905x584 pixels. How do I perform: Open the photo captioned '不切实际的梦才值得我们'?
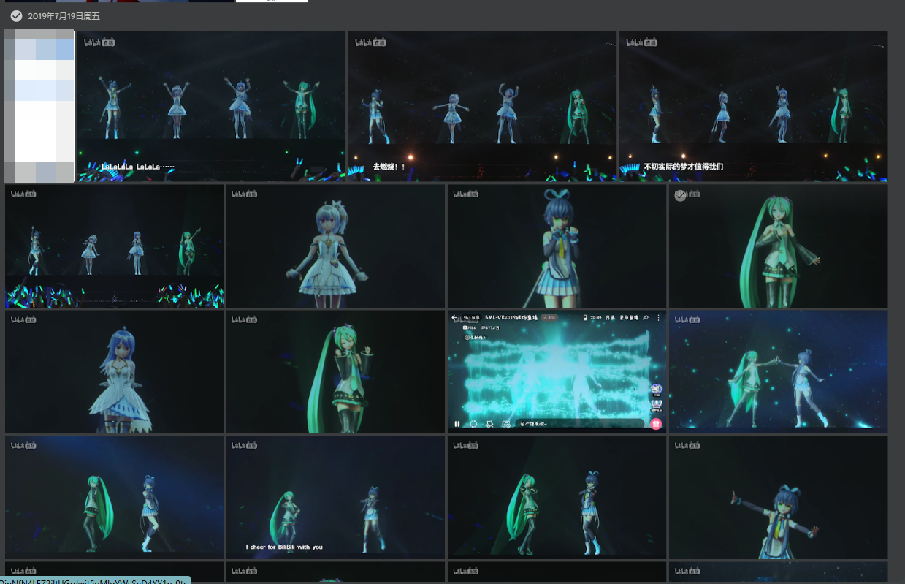point(753,106)
